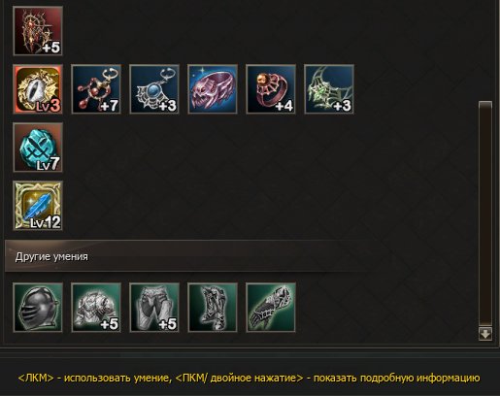The width and height of the screenshot is (500, 396).
Task: Click the dark armored boots icon
Action: pos(213,308)
